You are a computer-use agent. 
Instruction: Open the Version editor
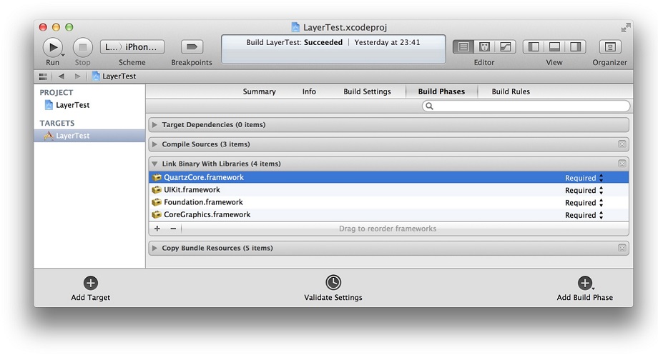[x=505, y=47]
